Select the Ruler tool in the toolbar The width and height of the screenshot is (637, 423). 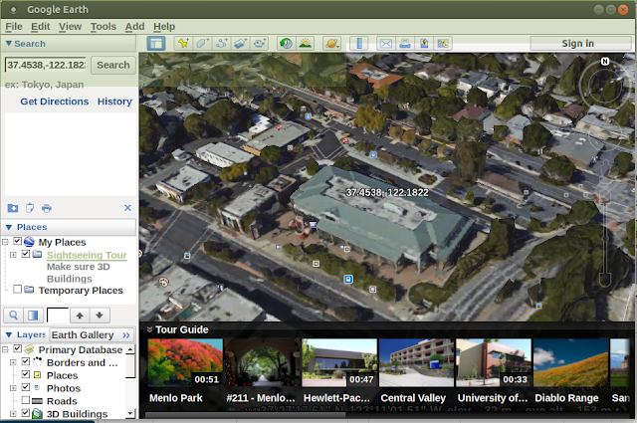pos(359,43)
